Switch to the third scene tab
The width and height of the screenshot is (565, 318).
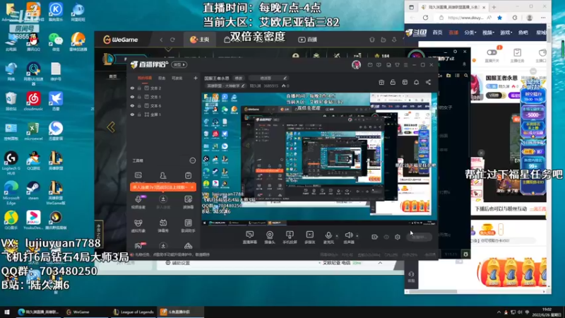pos(177,78)
